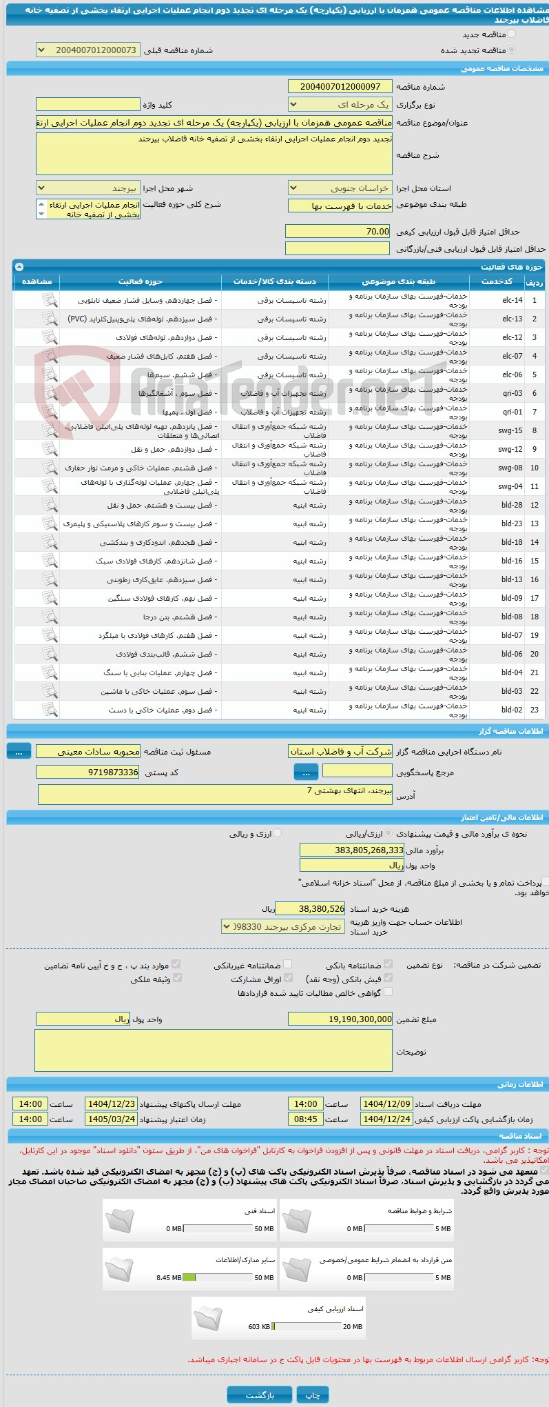This screenshot has width=549, height=1407.
Task: Open the متن قرارداد folder icon
Action: pyautogui.click(x=297, y=1270)
